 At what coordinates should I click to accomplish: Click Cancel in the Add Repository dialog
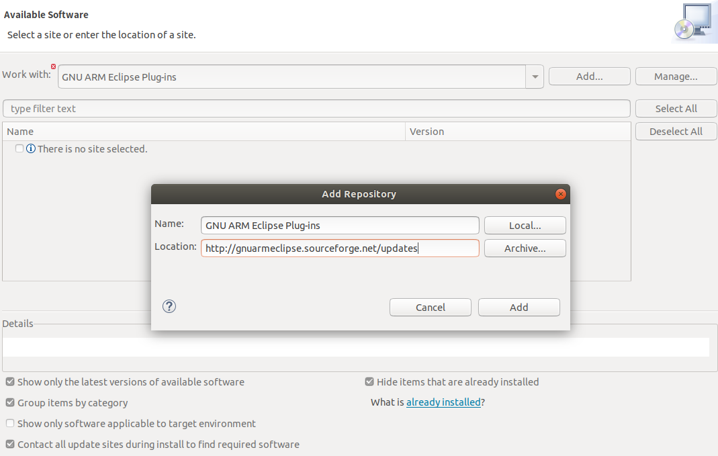431,307
